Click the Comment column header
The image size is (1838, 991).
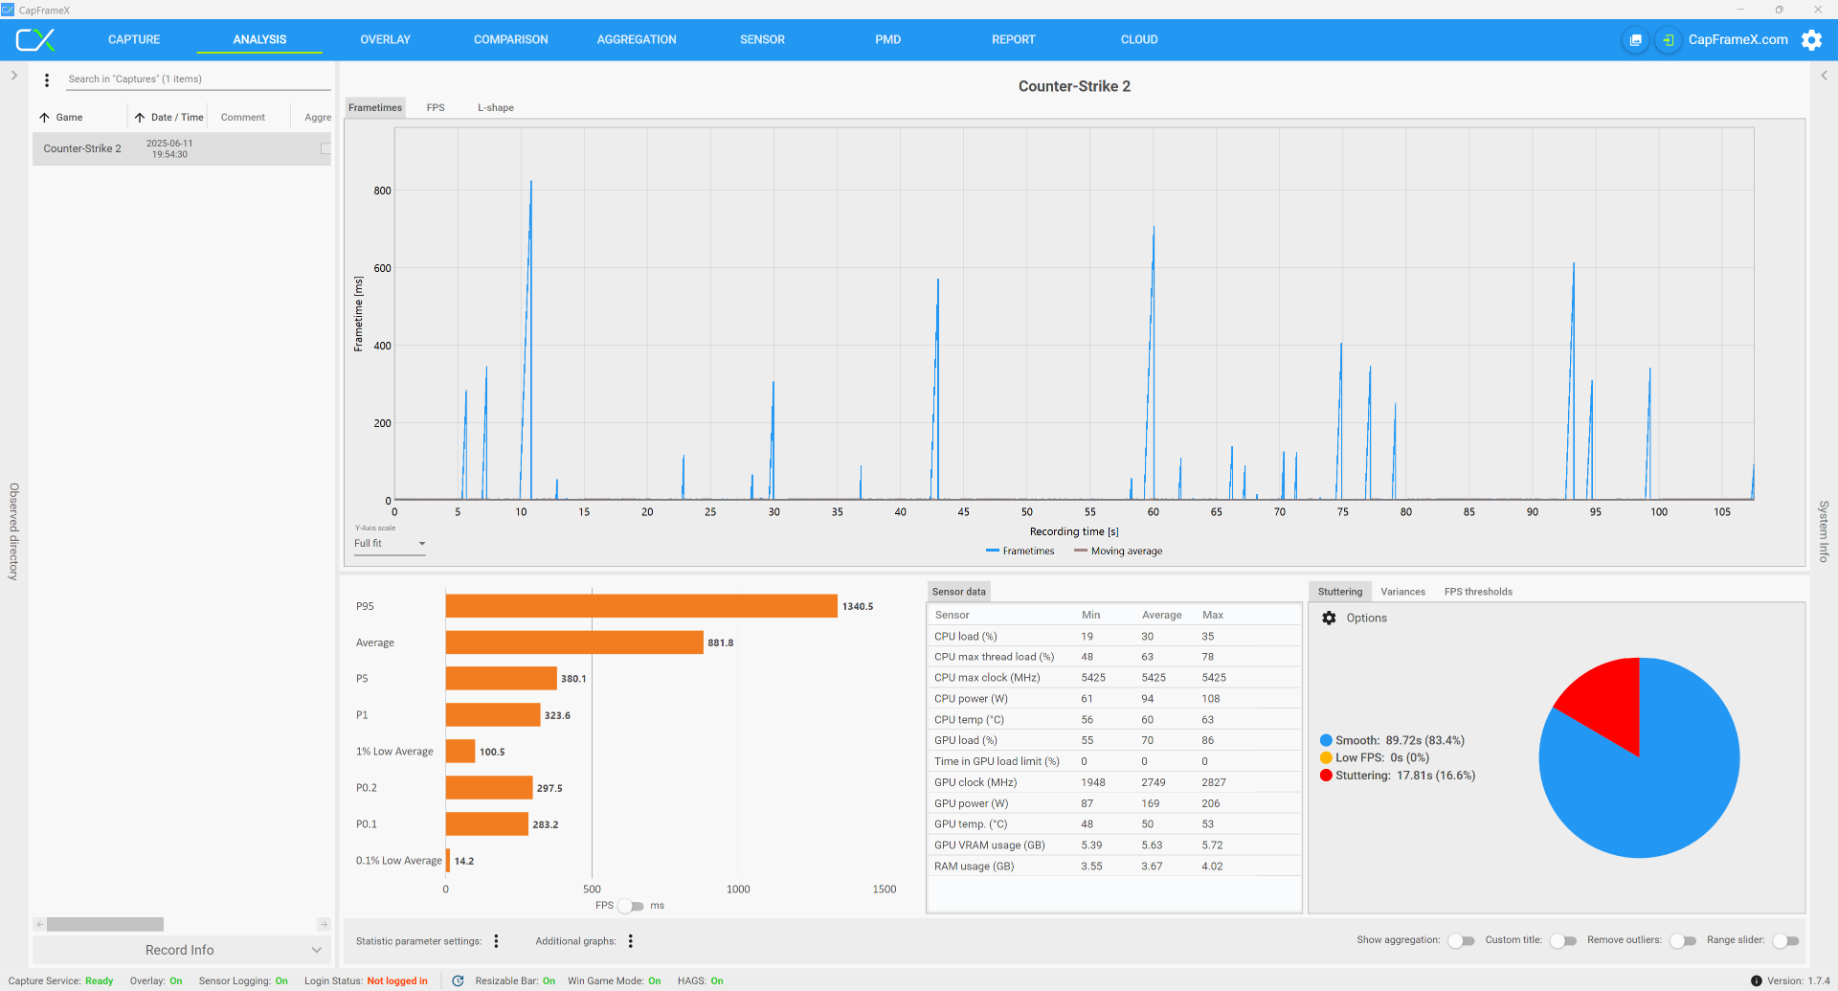pyautogui.click(x=243, y=118)
